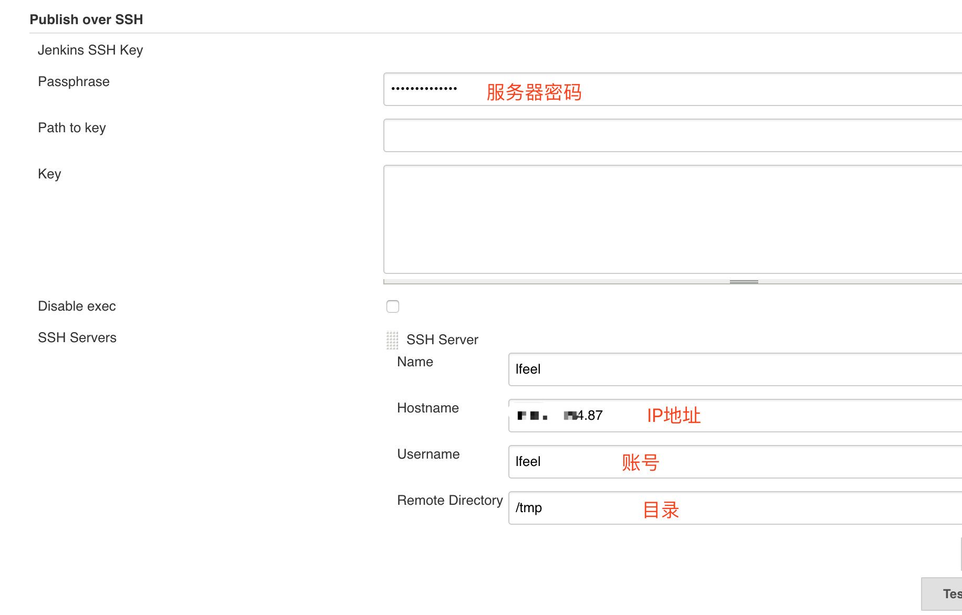Click the Publish over SSH section heading
This screenshot has width=962, height=615.
(87, 19)
